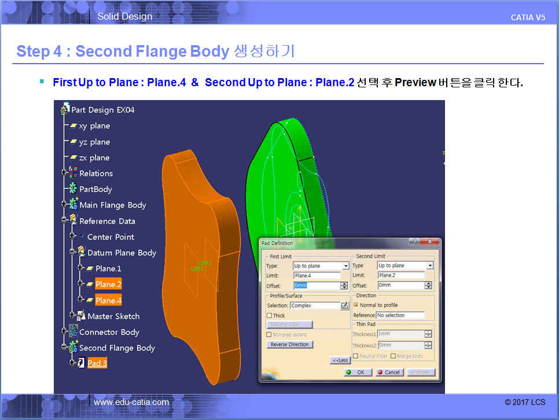Screen dimensions: 559x420
Task: Collapse the Reference Data tree node
Action: point(65,221)
